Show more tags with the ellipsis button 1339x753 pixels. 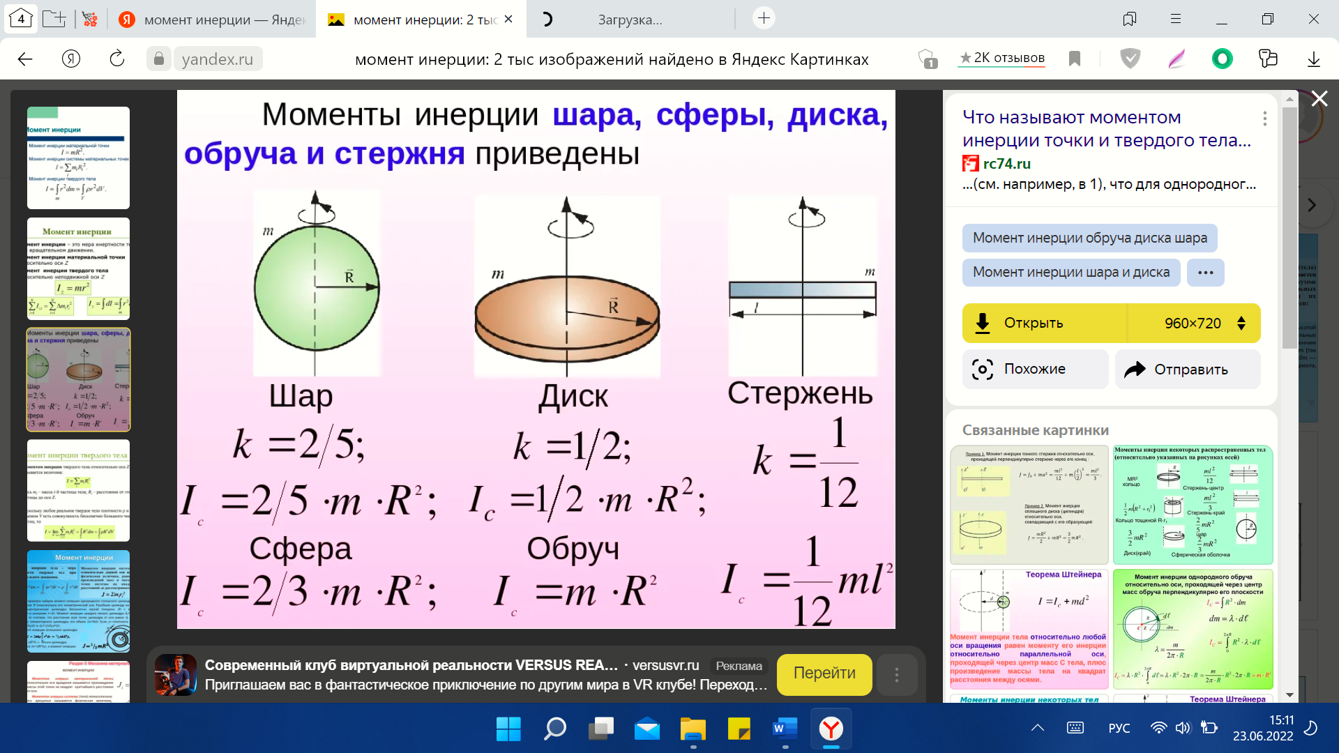(1206, 272)
